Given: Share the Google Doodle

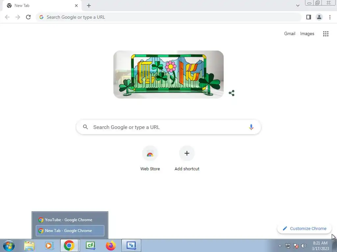Looking at the screenshot, I should click(x=231, y=93).
